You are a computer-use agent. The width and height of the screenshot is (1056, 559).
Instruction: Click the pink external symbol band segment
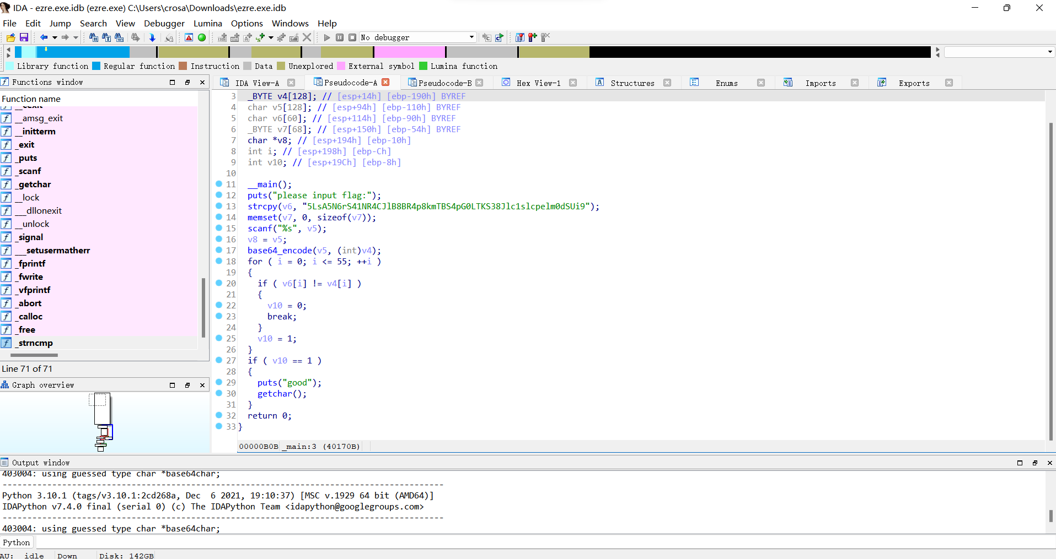click(409, 52)
